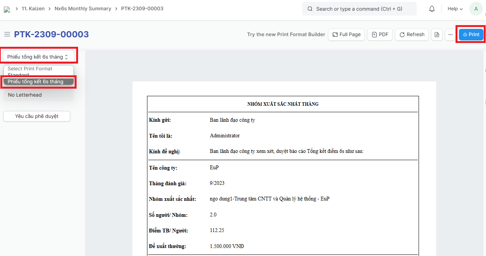Open the PTK-2309-00003 breadcrumb link
Viewport: 486px width, 256px height.
click(x=142, y=8)
